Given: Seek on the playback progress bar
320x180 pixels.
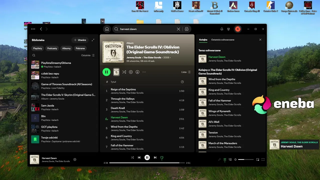Looking at the screenshot, I should tap(147, 163).
